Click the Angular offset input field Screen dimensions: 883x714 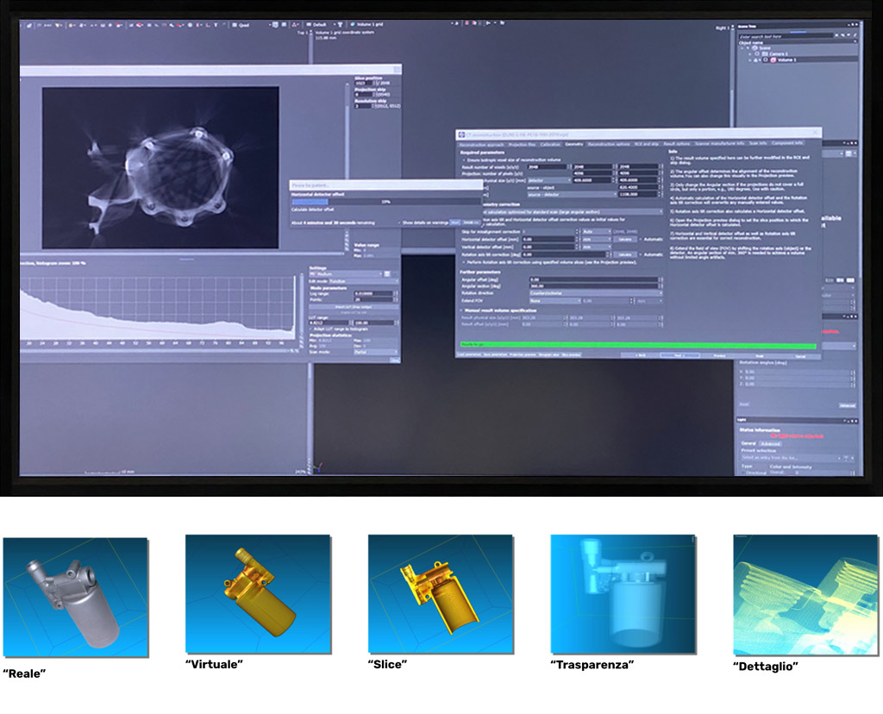(x=595, y=279)
